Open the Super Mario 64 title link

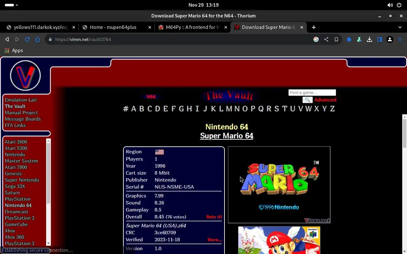(x=227, y=136)
